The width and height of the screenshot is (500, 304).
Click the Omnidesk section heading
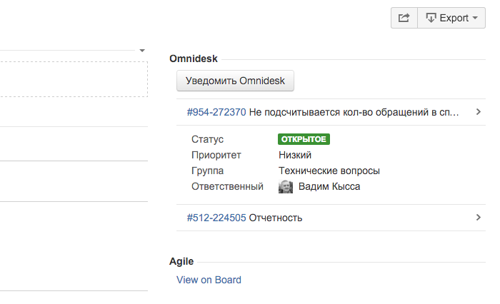point(194,59)
